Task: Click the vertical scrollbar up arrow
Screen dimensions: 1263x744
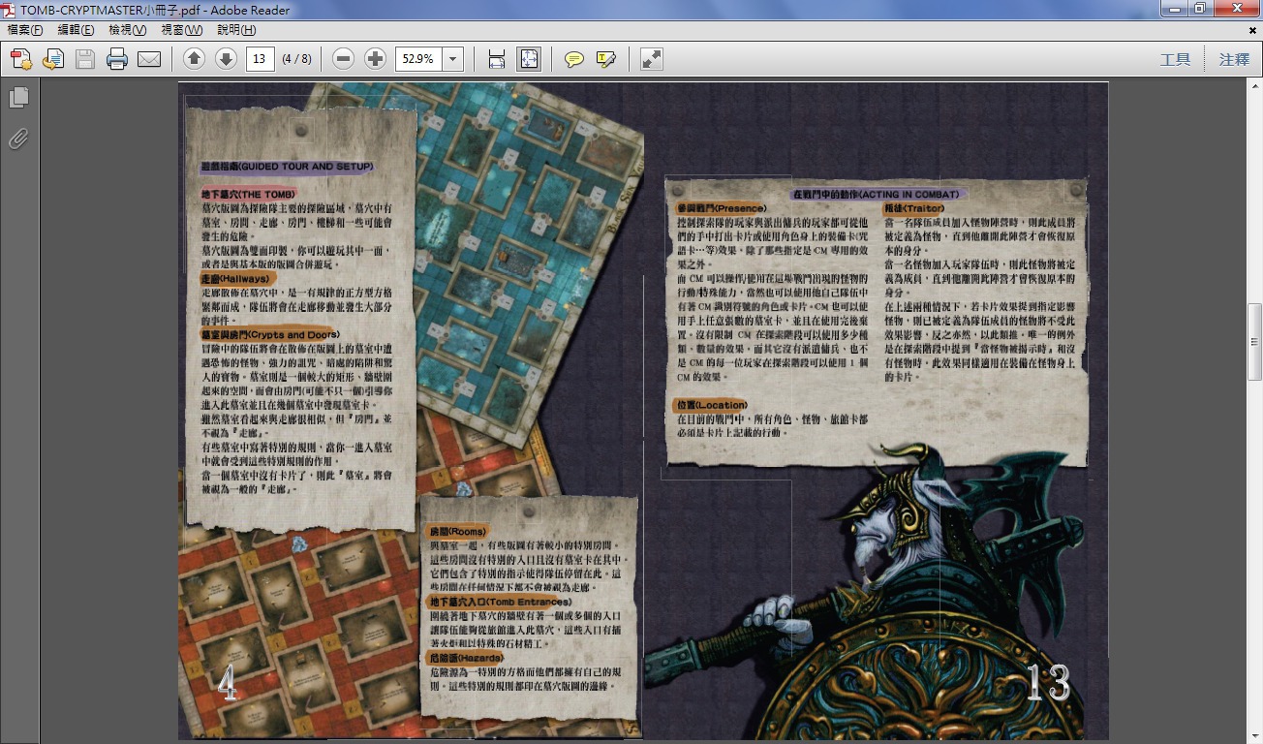Action: pyautogui.click(x=1254, y=86)
